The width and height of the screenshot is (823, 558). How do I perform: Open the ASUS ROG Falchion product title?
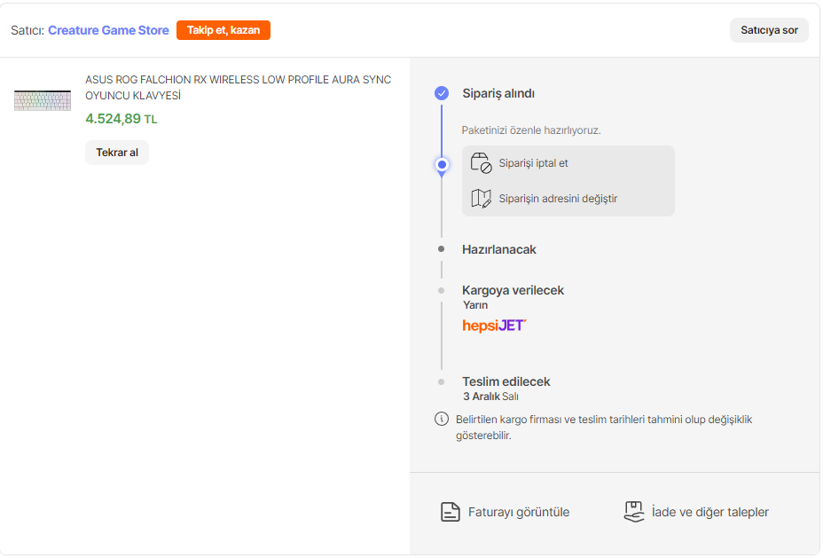click(238, 87)
